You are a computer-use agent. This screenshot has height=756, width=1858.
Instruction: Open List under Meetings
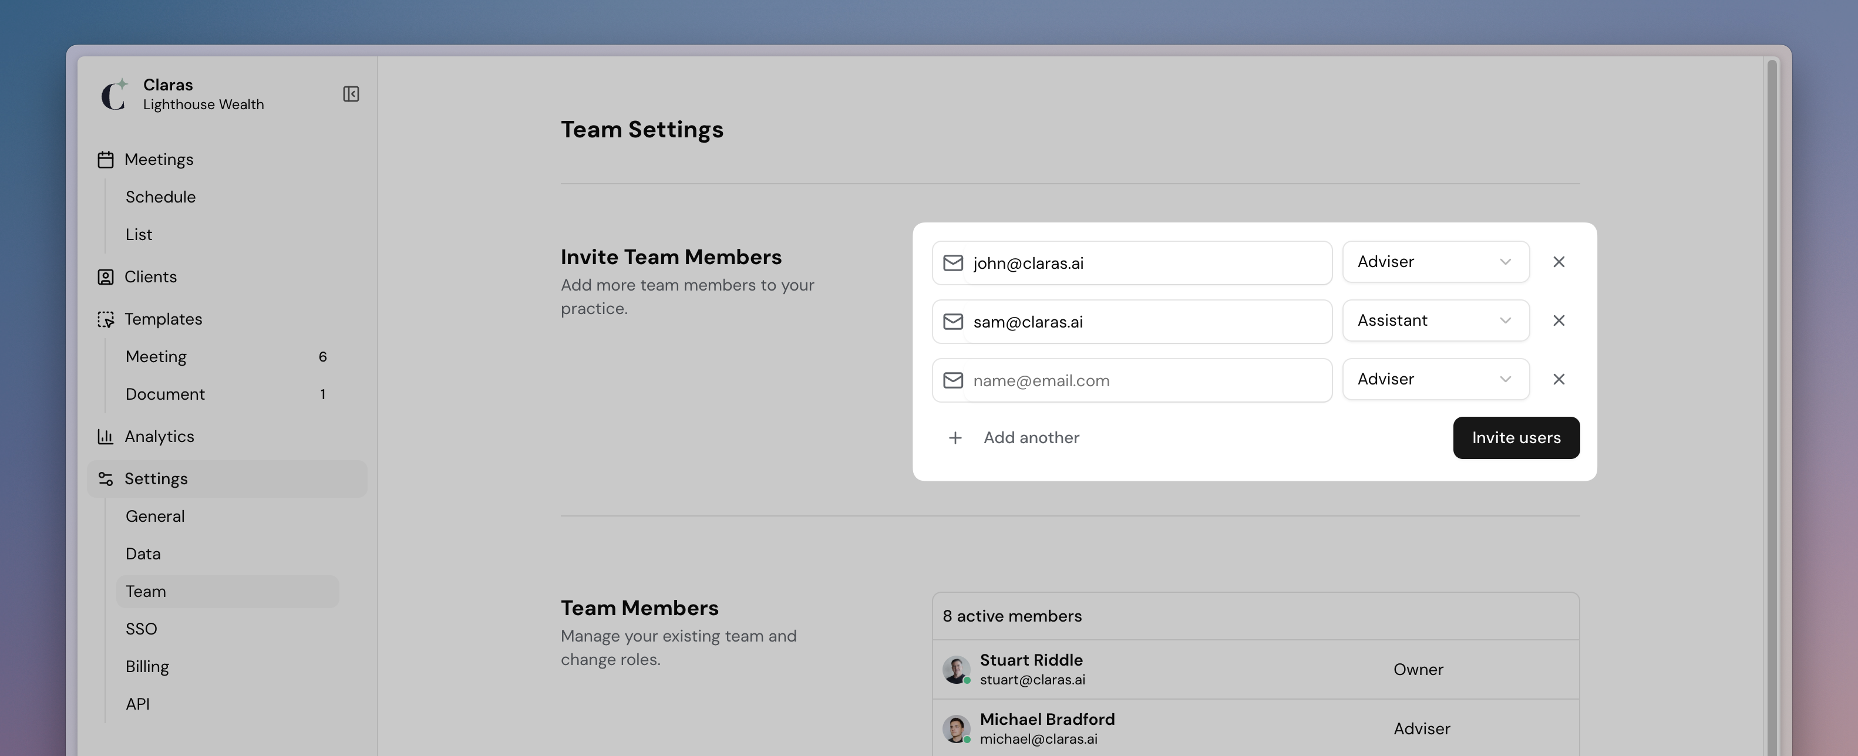(227, 234)
